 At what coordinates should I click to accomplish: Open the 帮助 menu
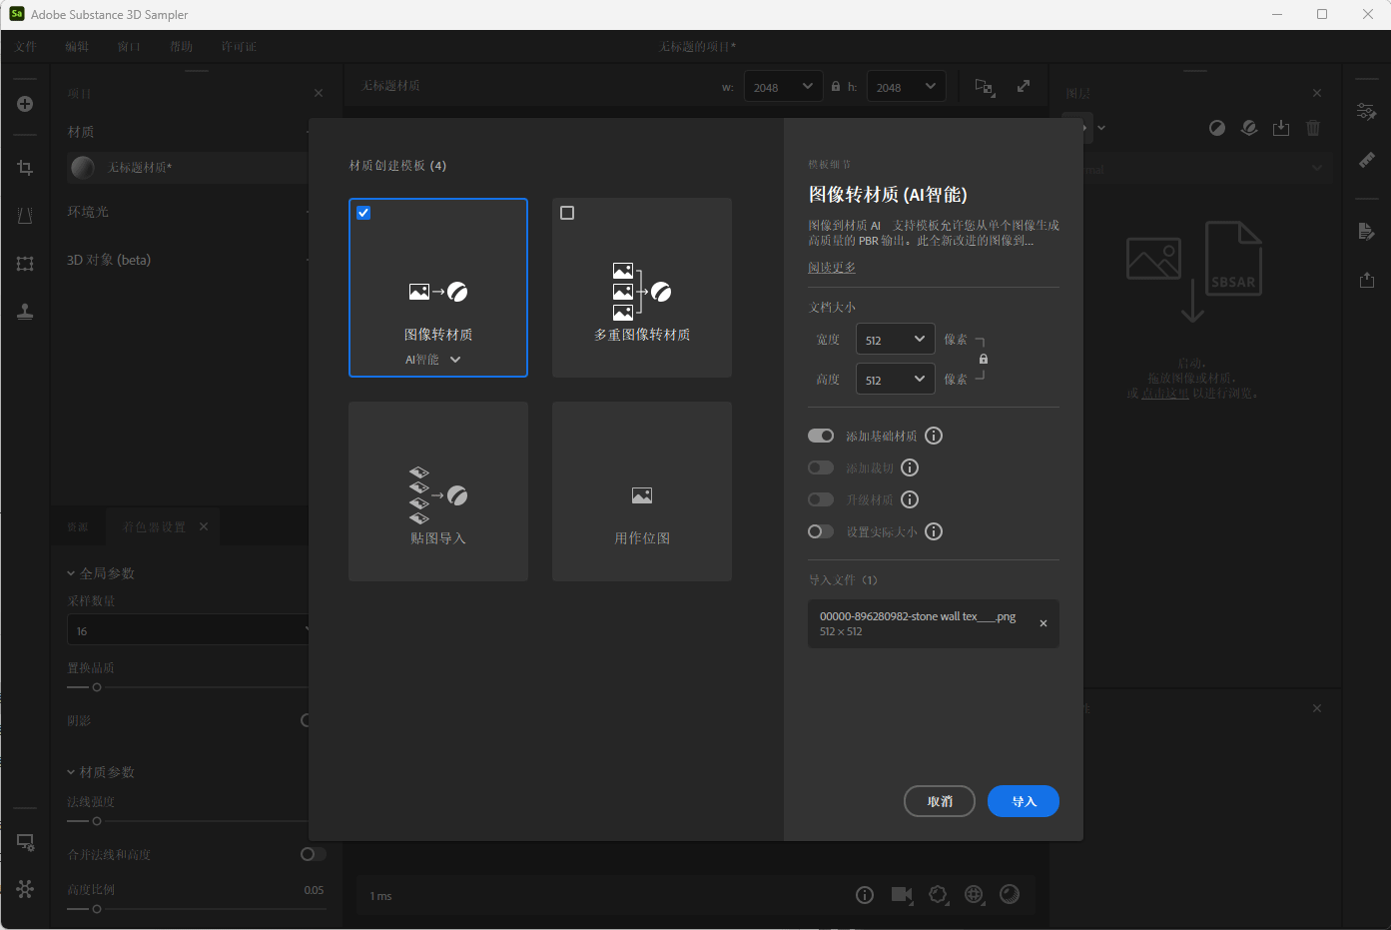click(x=181, y=47)
